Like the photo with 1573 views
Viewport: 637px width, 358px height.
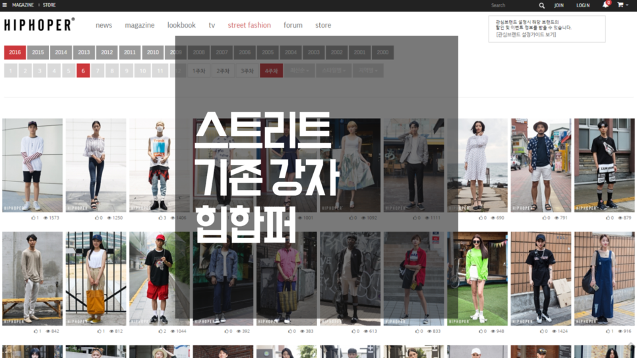pos(34,218)
